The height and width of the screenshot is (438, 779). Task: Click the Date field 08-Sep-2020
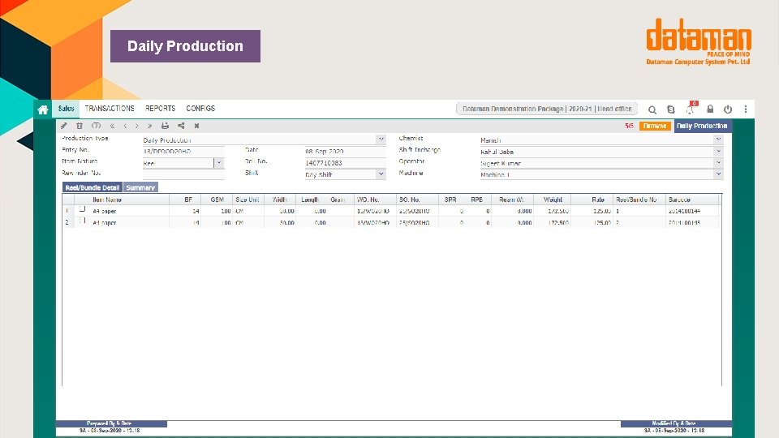(x=346, y=151)
